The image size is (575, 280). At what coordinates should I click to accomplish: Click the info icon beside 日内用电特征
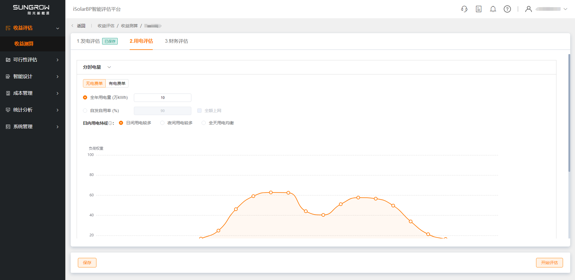[110, 123]
